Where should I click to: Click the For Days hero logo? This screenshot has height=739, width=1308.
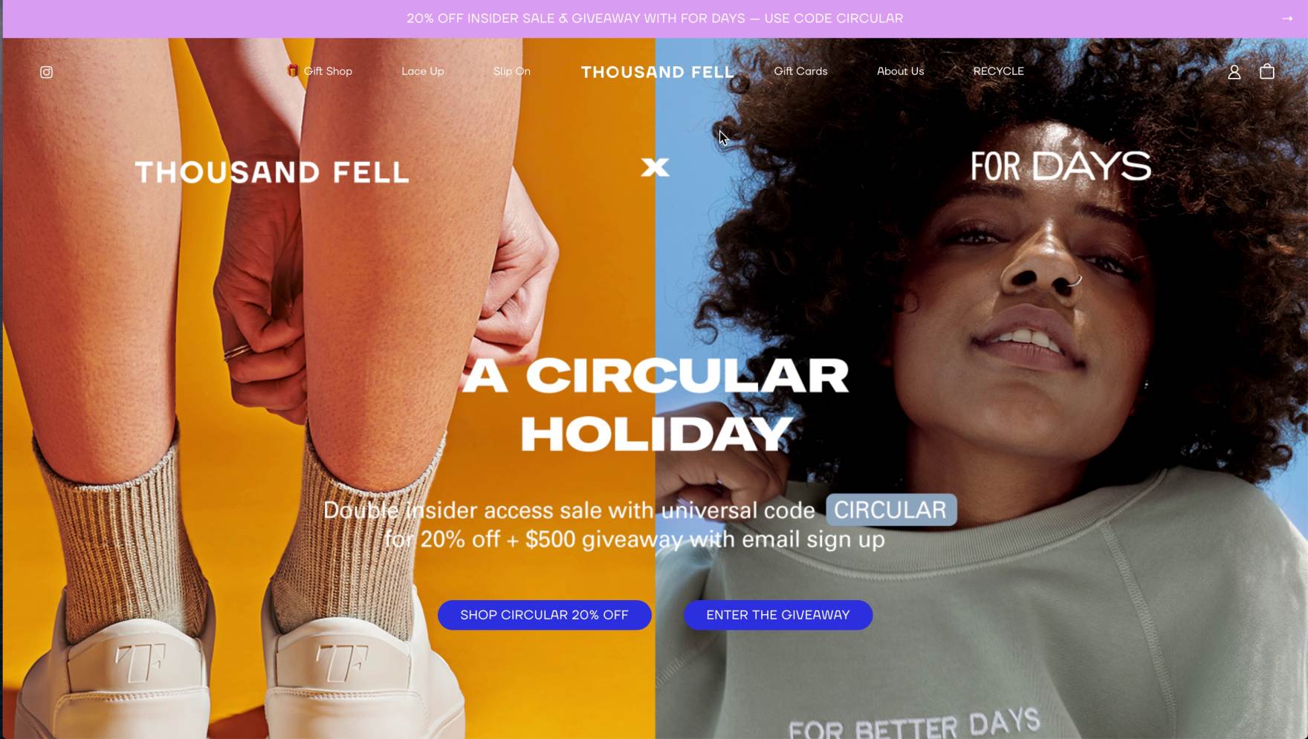coord(1061,166)
